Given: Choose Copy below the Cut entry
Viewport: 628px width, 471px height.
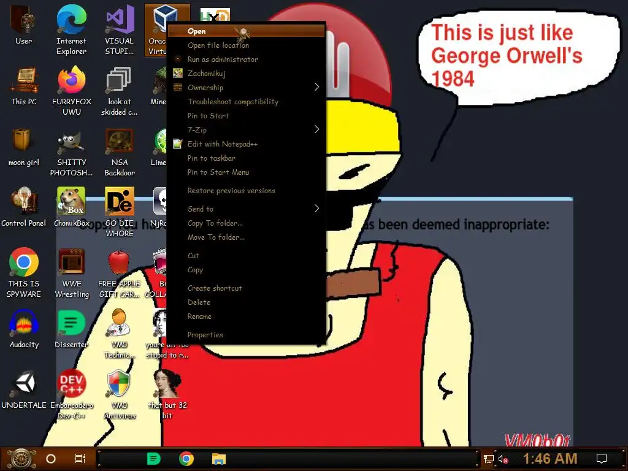Looking at the screenshot, I should 246,270.
